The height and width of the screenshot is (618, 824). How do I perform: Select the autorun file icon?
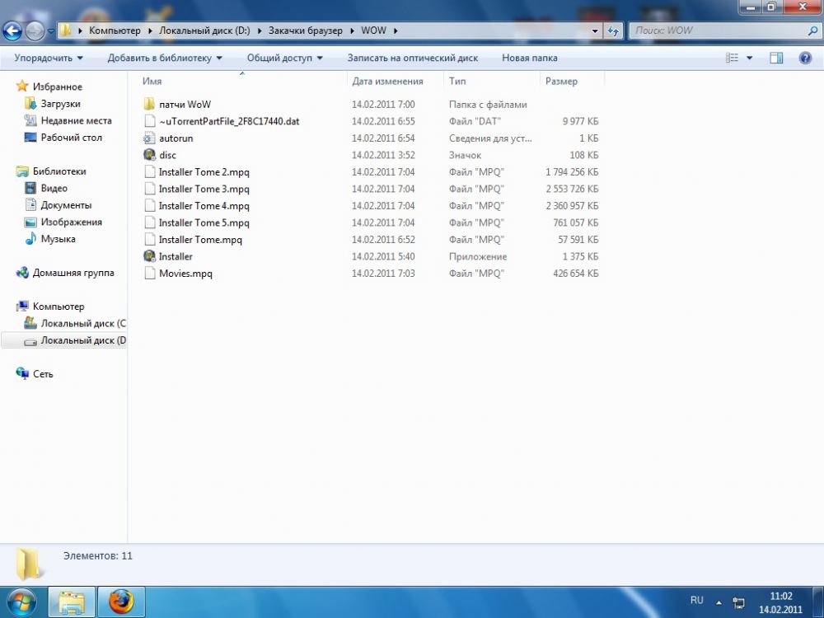[x=149, y=138]
